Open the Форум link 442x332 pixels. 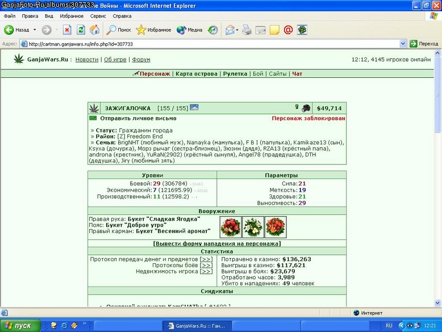[x=141, y=60]
